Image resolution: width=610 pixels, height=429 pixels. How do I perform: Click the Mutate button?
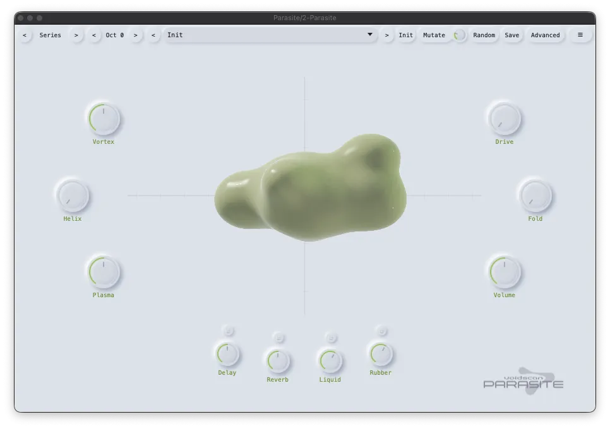click(434, 35)
